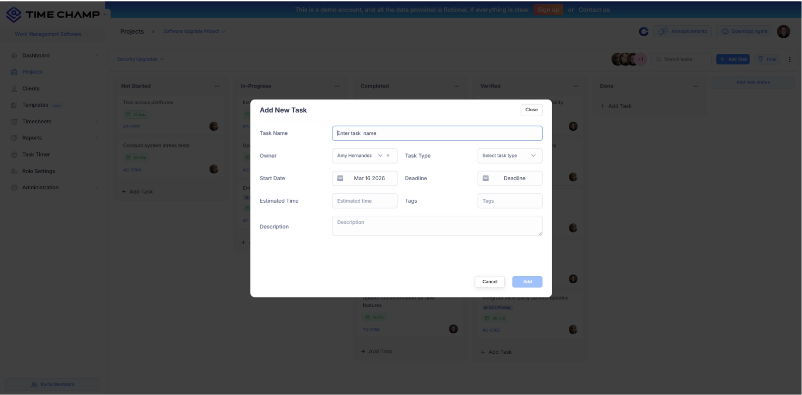Expand the Administration submenu chevron
Image resolution: width=802 pixels, height=395 pixels.
[x=96, y=188]
